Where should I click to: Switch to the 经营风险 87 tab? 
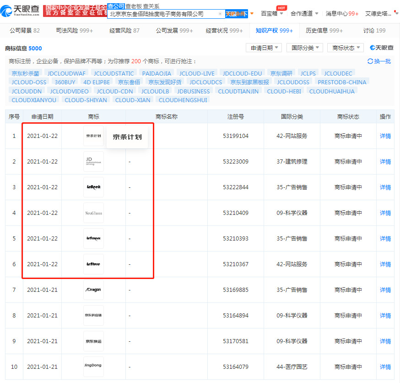[124, 31]
